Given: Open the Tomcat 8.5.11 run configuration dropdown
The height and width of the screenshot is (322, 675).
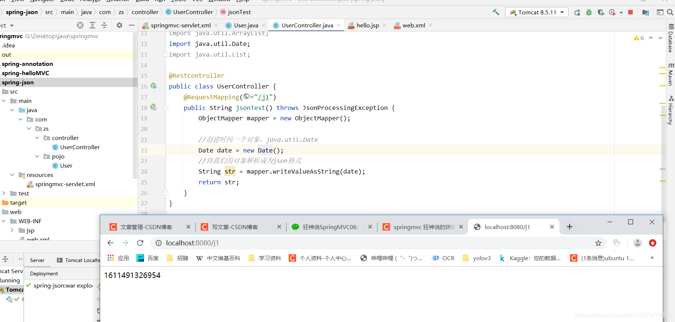Looking at the screenshot, I should (x=537, y=12).
